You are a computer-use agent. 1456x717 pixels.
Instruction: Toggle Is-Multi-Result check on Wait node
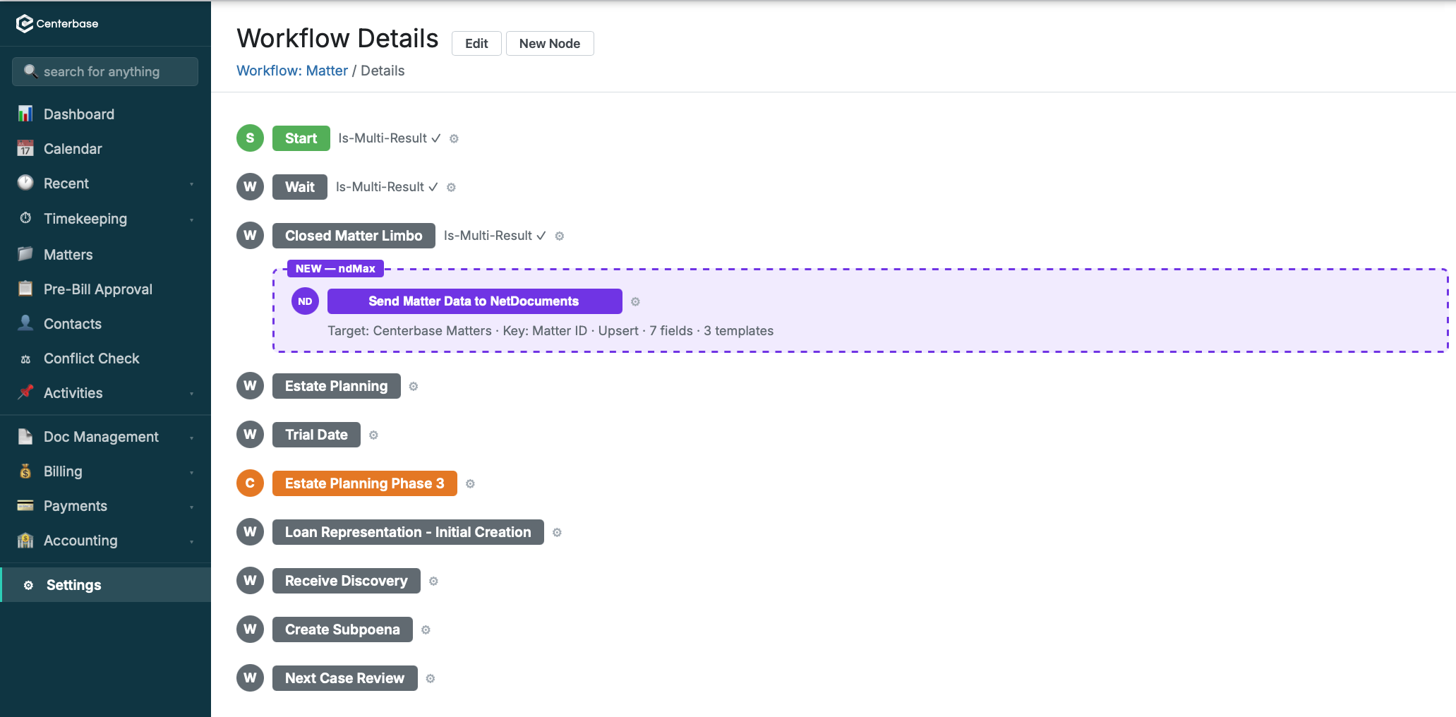click(433, 187)
